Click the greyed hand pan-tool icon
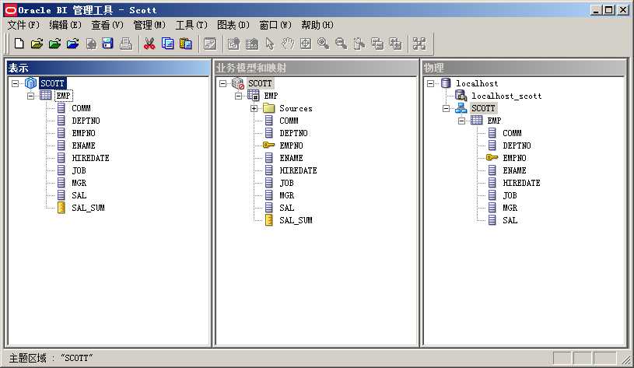The image size is (634, 368). (x=288, y=44)
